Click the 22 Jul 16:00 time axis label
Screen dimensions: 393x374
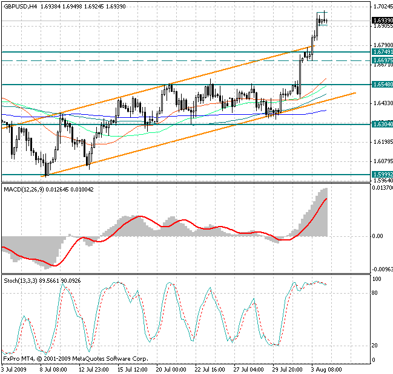tap(208, 369)
